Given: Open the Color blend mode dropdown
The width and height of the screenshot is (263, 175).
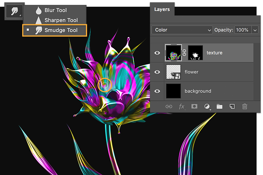Looking at the screenshot, I should (x=182, y=30).
